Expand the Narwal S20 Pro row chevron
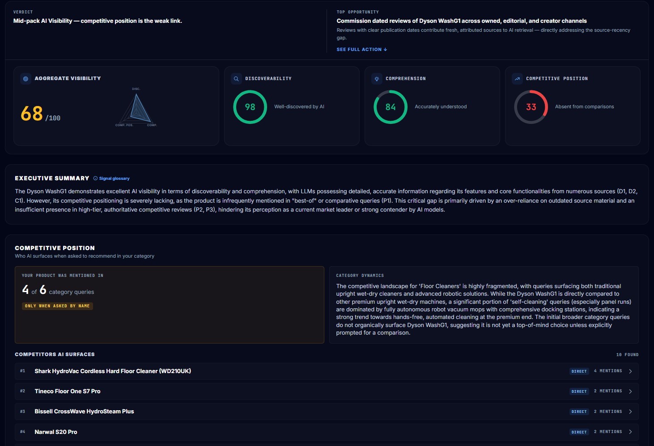654x446 pixels. 630,432
